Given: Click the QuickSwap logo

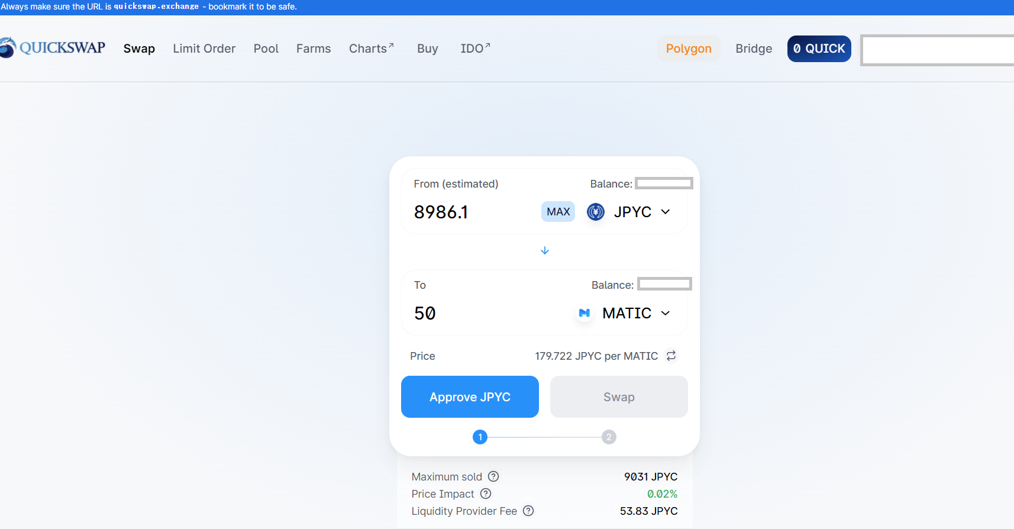Looking at the screenshot, I should pos(53,48).
